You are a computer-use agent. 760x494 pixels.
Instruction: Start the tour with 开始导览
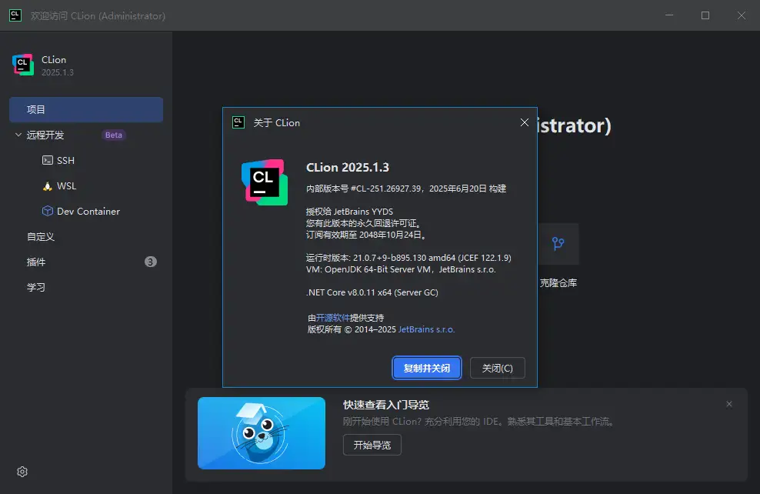[372, 445]
